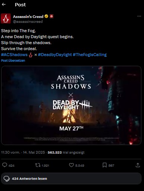Click the gold verified badge icon
This screenshot has height=191, width=144.
46,16
